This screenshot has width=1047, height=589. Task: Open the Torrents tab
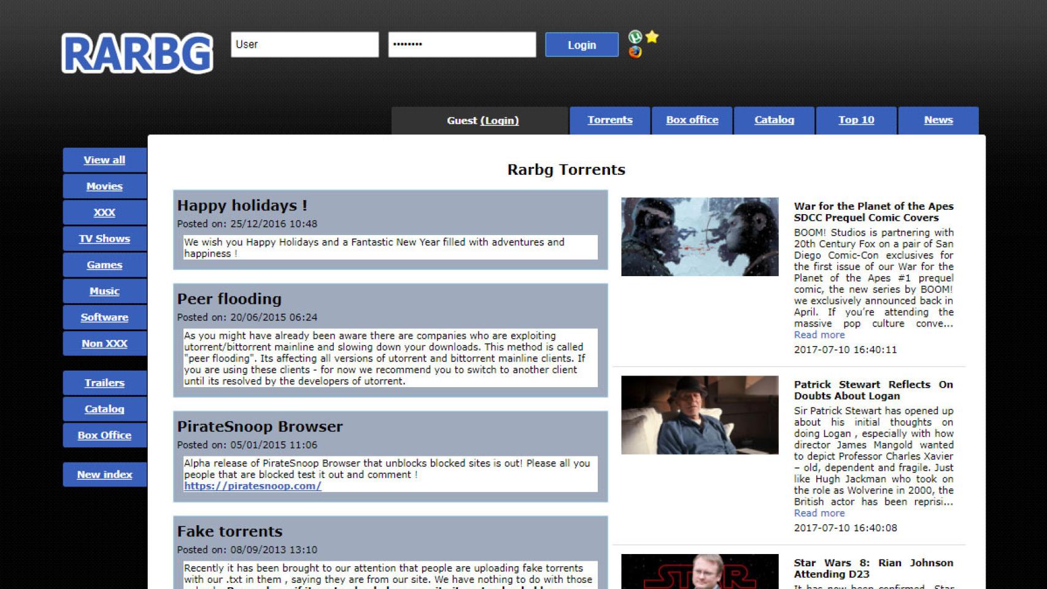coord(610,120)
